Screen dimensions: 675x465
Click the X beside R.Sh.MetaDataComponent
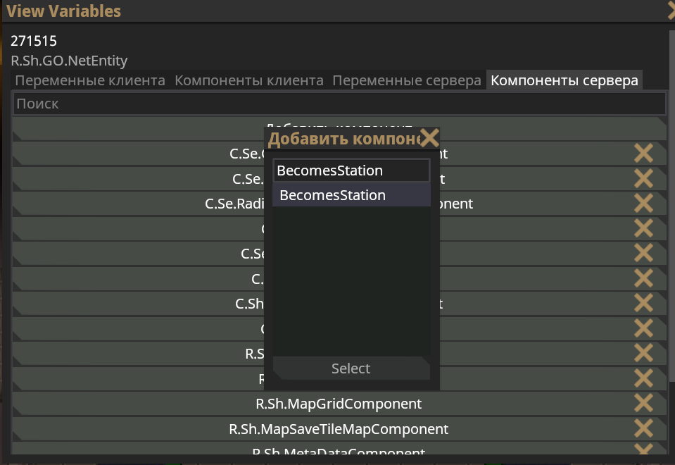[643, 449]
